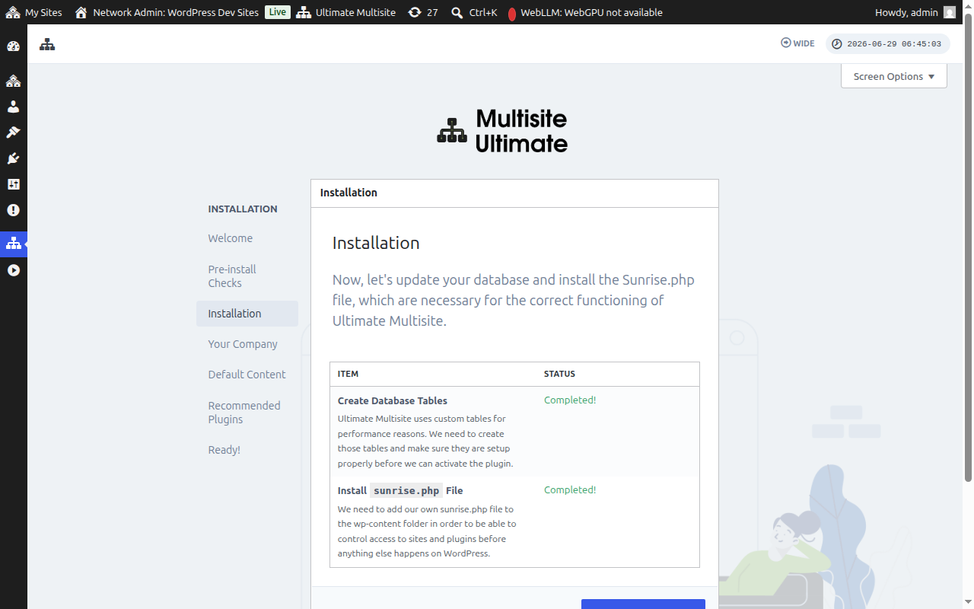Open the Howdy, admin account menu
Screen dimensions: 974x609
tap(915, 12)
